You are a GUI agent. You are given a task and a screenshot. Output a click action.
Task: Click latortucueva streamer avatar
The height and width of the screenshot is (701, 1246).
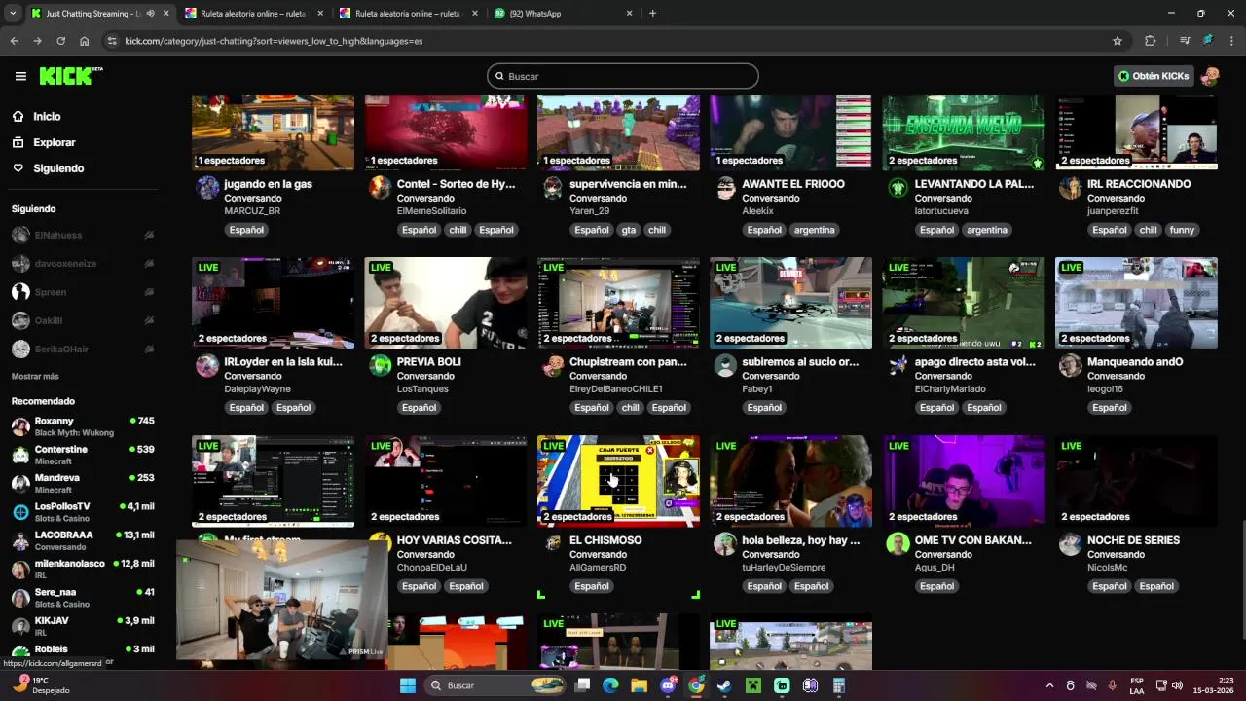pyautogui.click(x=898, y=188)
